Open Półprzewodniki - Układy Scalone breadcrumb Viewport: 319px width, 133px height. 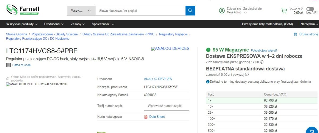[55, 34]
